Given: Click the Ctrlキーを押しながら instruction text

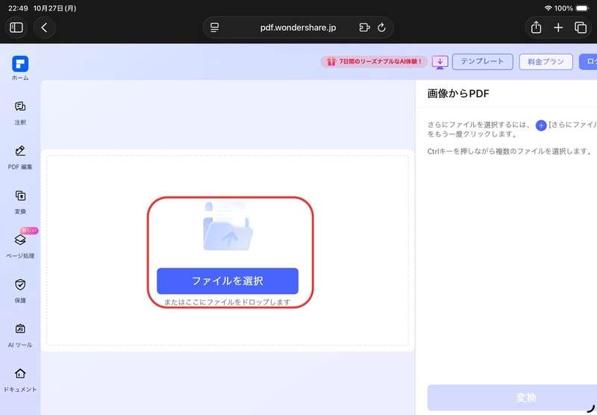Looking at the screenshot, I should pos(510,152).
